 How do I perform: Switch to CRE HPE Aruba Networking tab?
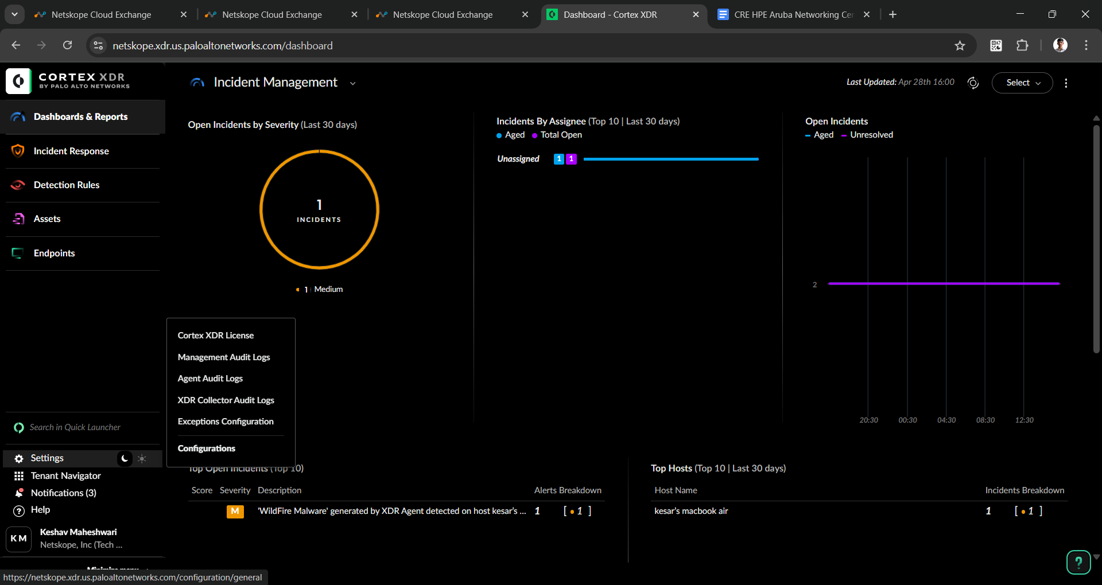(x=794, y=15)
